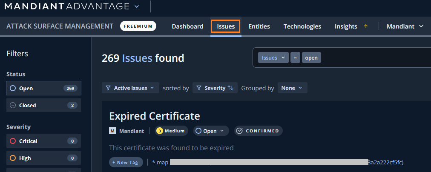Click the Mandiant logo icon in issue card
This screenshot has height=172, width=431.
point(112,131)
